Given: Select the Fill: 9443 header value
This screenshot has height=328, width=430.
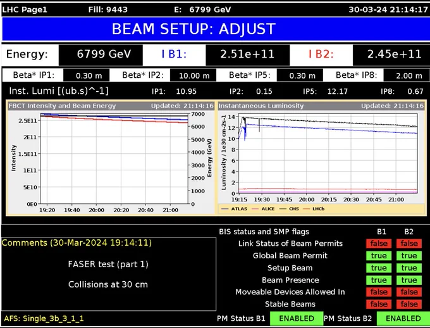Looking at the screenshot, I should click(107, 9).
